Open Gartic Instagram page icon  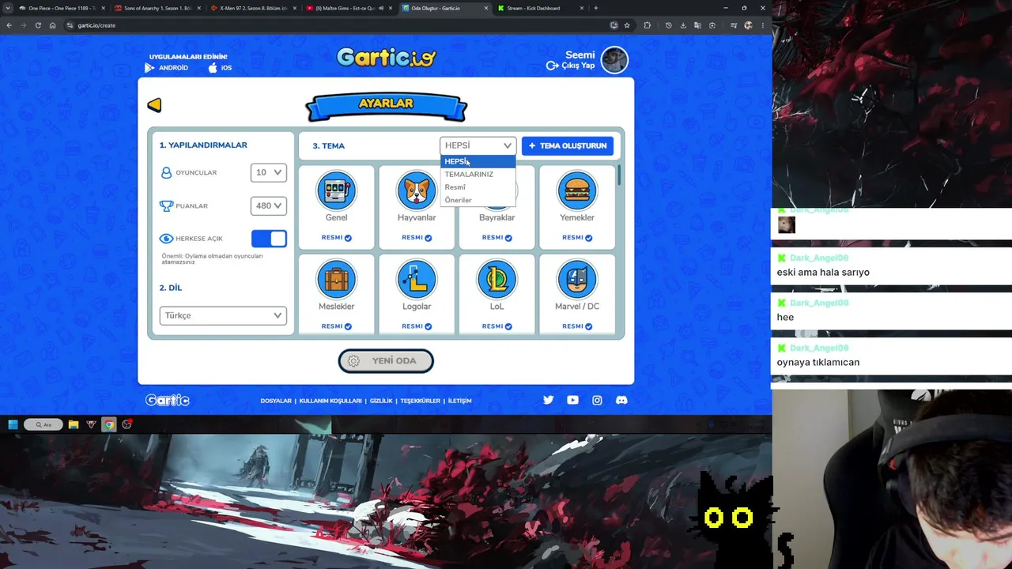tap(597, 400)
